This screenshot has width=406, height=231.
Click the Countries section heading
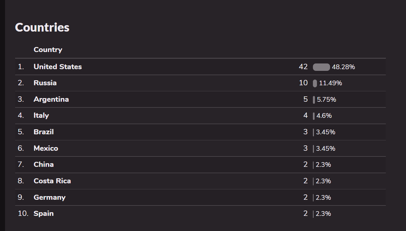[x=42, y=27]
